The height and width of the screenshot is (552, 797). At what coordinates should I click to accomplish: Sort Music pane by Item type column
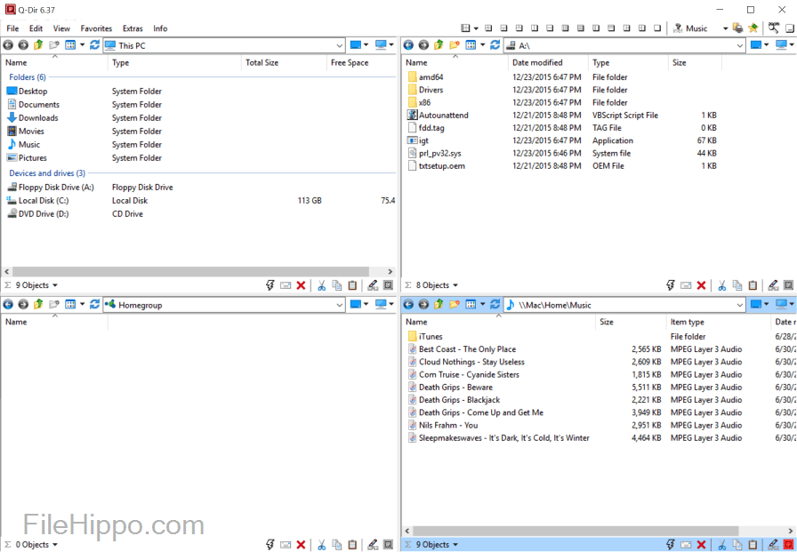(718, 322)
